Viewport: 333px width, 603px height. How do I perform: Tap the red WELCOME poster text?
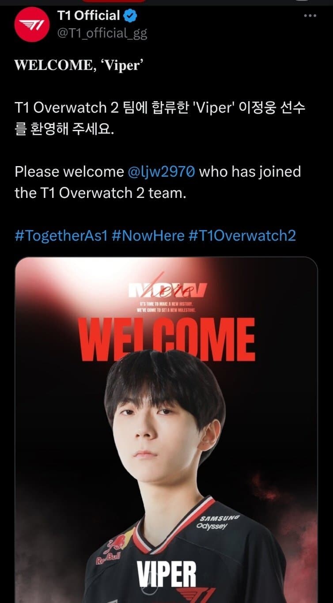(x=166, y=339)
